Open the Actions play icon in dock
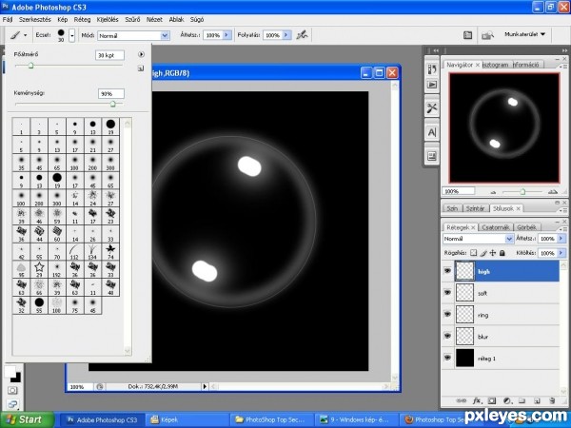Screen dimensions: 571x428 coord(432,85)
